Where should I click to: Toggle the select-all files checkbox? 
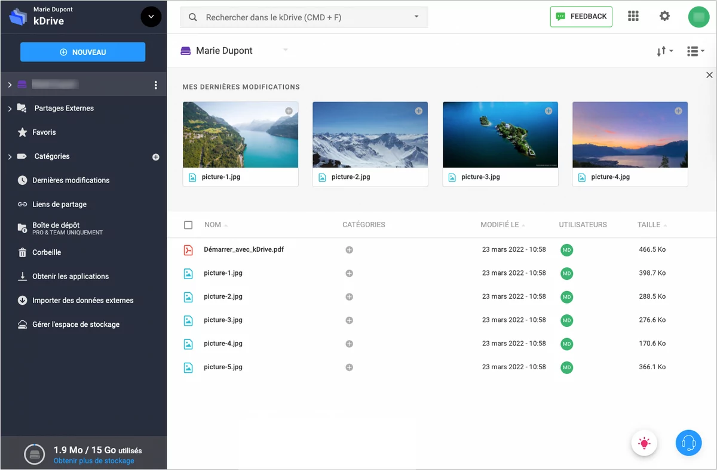(x=188, y=225)
